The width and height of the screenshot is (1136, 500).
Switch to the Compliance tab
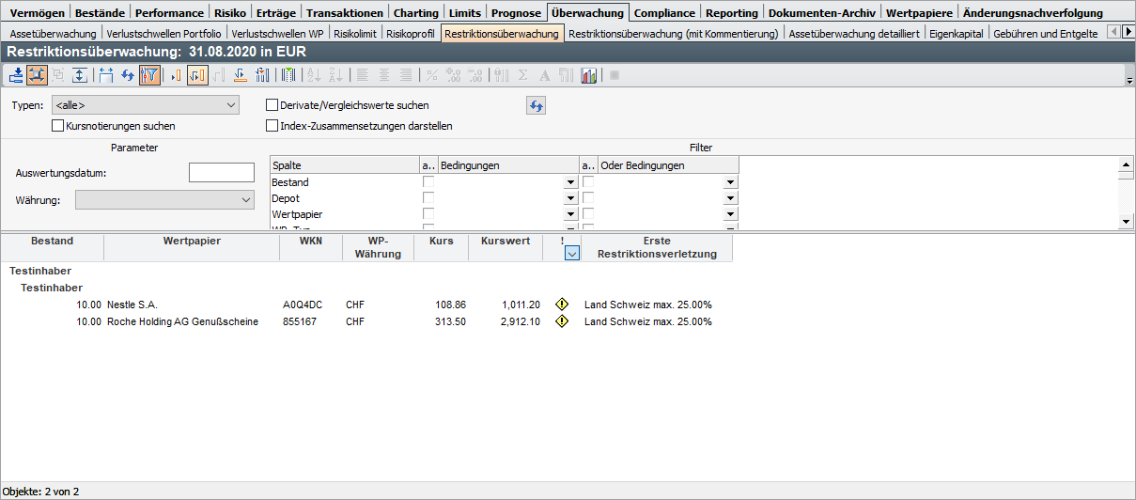tap(664, 13)
